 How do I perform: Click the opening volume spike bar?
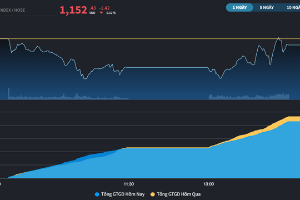pyautogui.click(x=8, y=93)
